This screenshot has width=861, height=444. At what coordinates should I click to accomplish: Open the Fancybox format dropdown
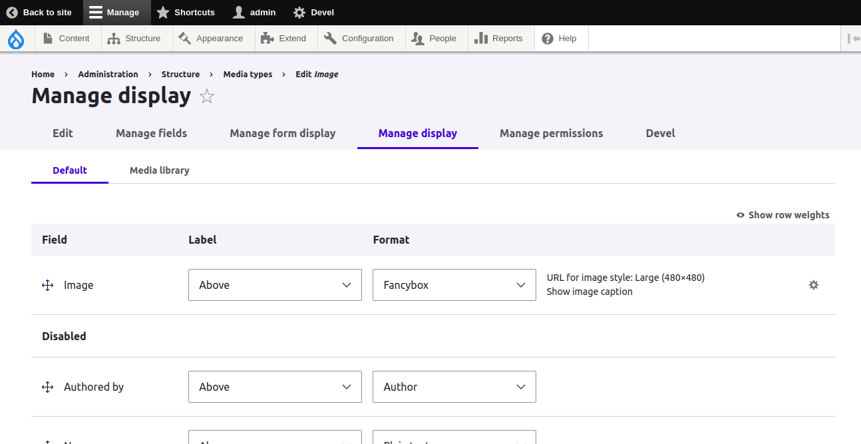point(454,285)
